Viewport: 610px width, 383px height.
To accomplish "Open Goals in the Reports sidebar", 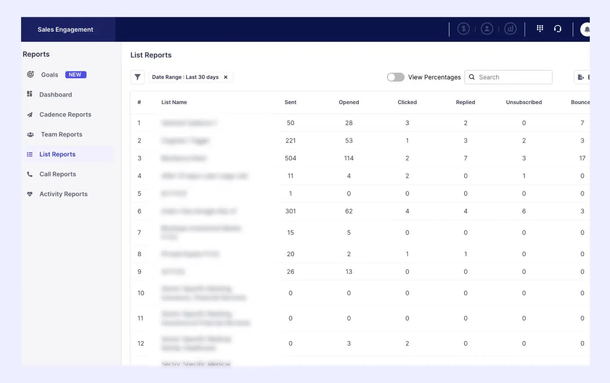I will 50,75.
